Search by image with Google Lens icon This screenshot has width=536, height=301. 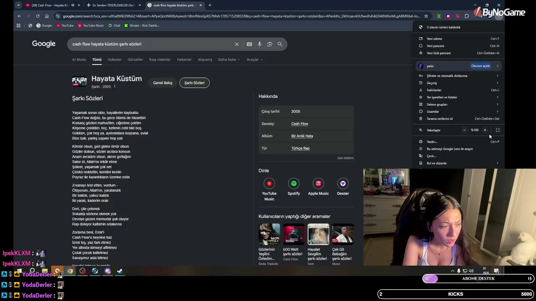pyautogui.click(x=270, y=44)
